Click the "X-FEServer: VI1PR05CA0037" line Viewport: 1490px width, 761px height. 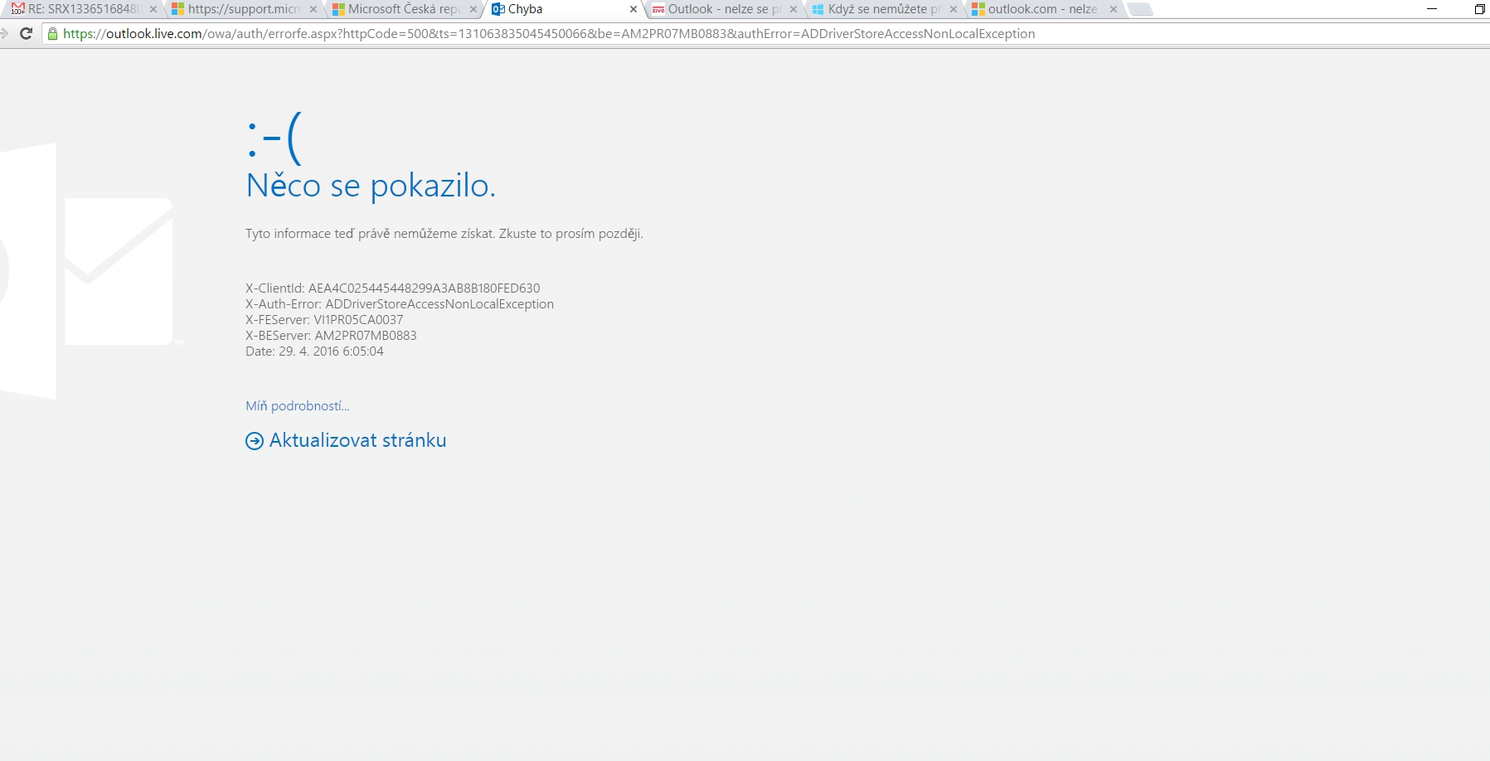point(324,320)
